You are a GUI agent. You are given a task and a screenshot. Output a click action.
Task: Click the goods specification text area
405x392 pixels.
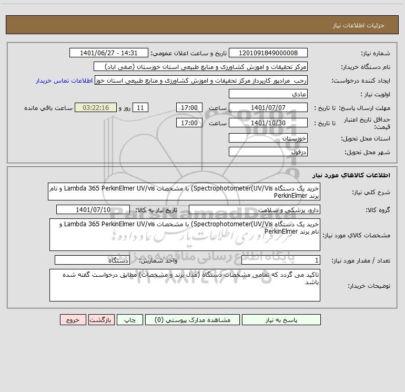point(185,235)
